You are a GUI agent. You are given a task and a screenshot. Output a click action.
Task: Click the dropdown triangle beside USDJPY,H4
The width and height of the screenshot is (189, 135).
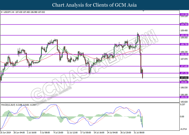(x=2, y=12)
